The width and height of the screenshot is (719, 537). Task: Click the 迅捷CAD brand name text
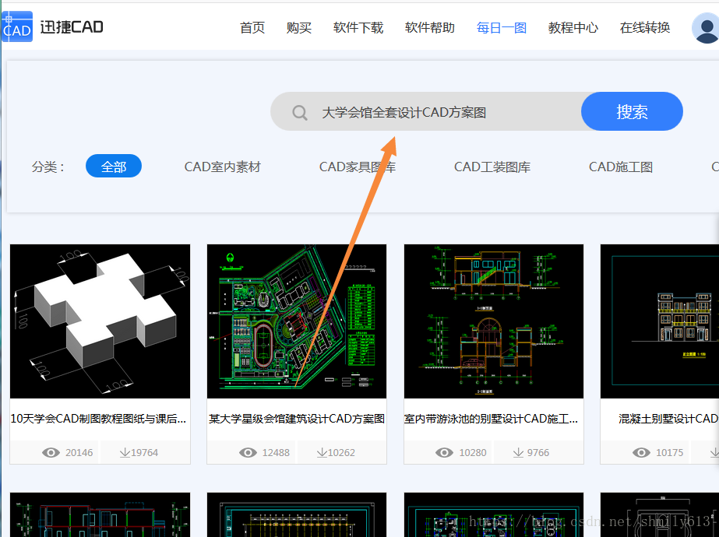(x=72, y=27)
